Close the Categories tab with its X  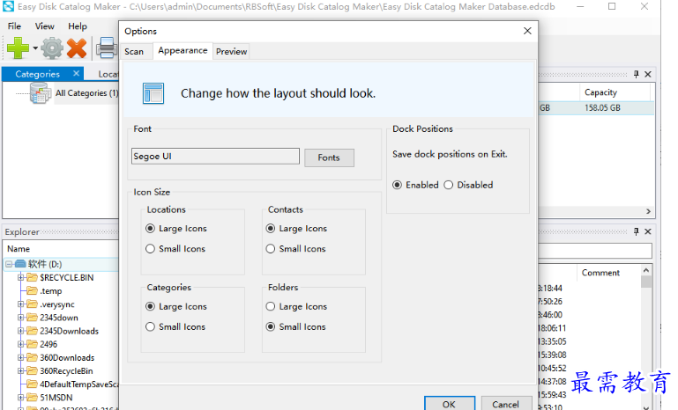click(76, 73)
